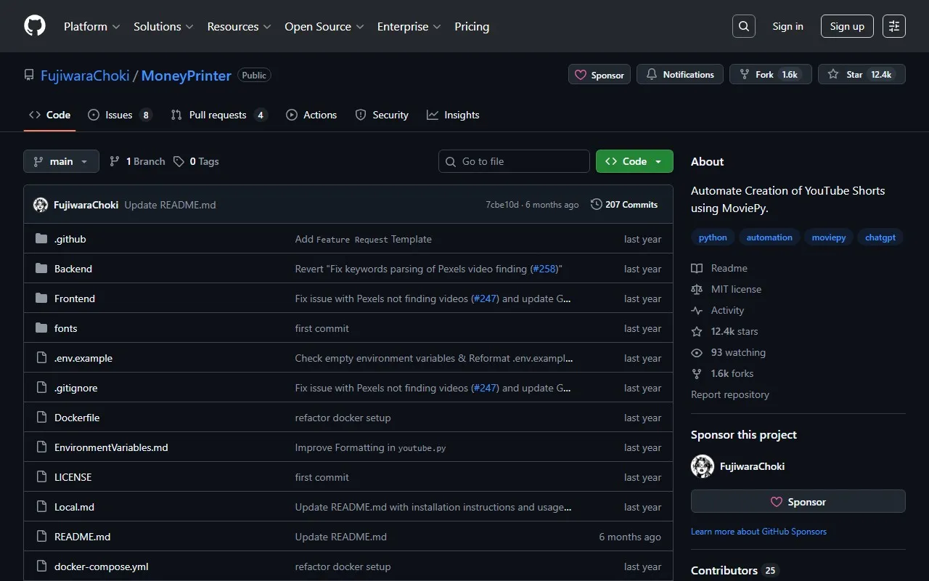Expand the Platform navigation menu

coord(92,26)
